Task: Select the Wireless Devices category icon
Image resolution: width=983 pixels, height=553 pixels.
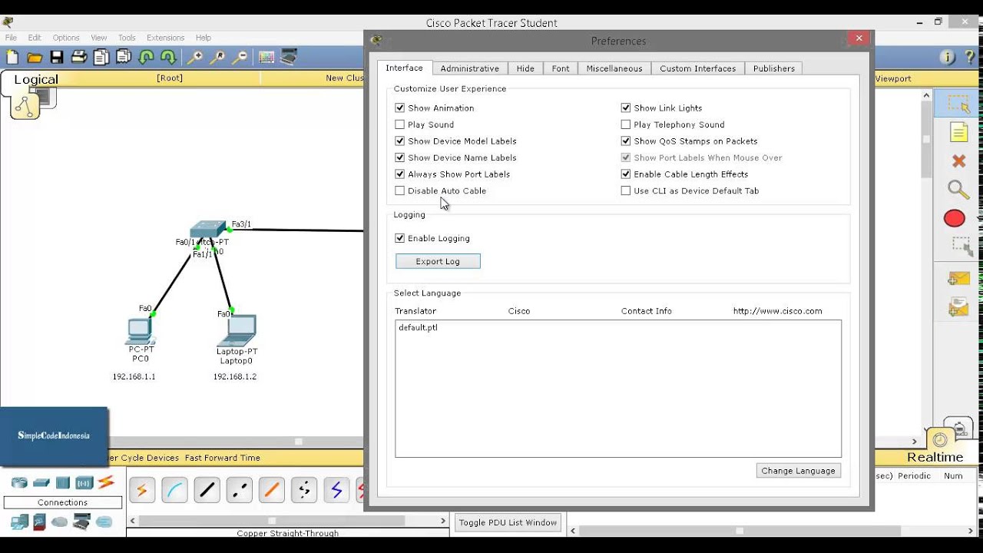Action: click(x=84, y=483)
